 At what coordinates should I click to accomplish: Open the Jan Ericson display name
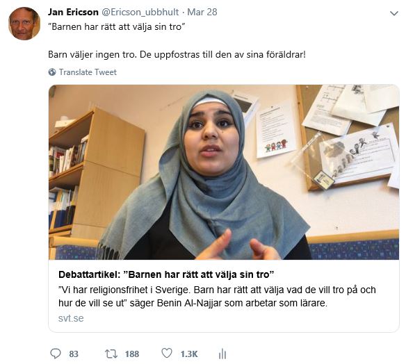pos(73,13)
